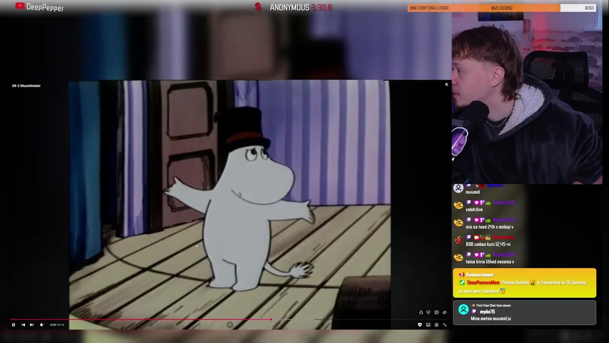
Task: Click the DeepPepper channel name
Action: click(45, 7)
